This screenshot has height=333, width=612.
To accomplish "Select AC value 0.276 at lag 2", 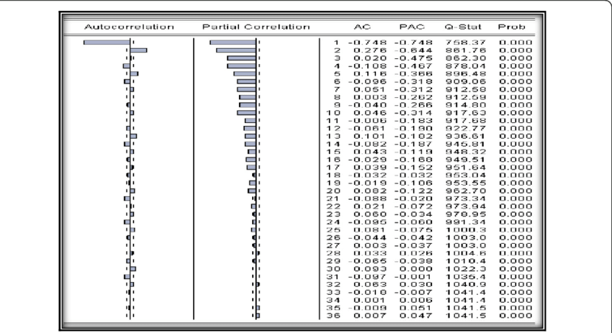I will coord(370,50).
